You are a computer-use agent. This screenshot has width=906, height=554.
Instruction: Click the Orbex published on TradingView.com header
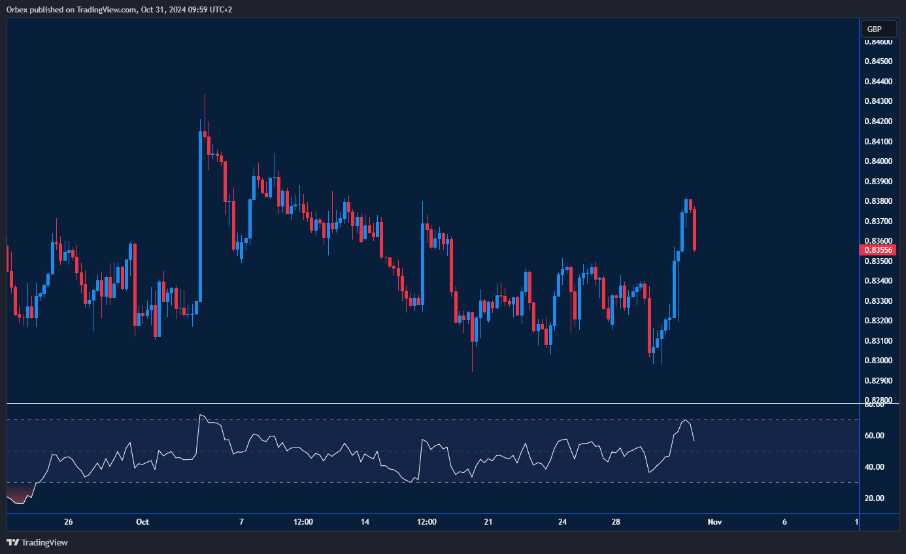(x=119, y=9)
